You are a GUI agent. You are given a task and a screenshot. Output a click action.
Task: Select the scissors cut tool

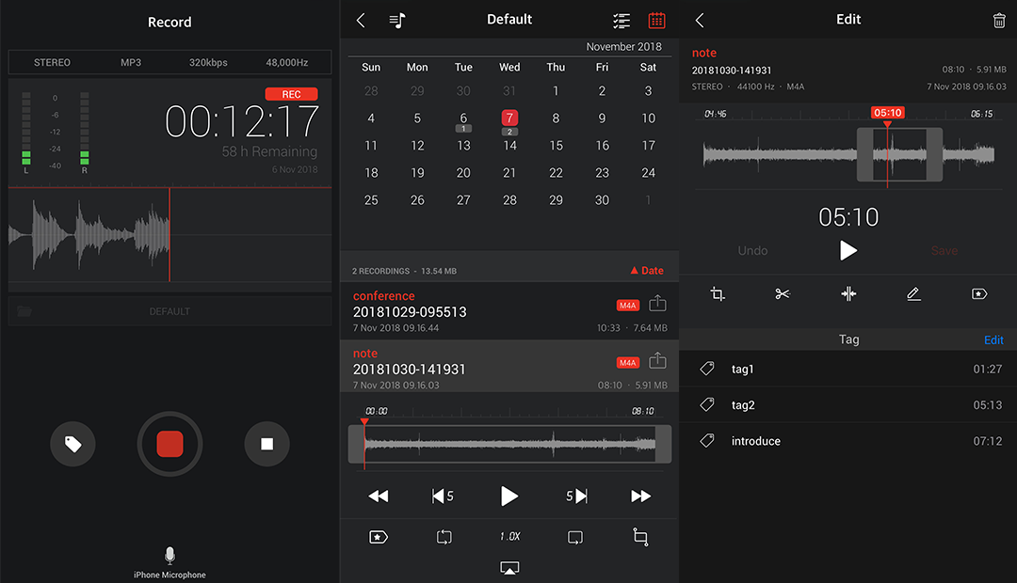783,294
